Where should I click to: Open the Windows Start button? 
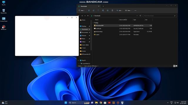click(66, 103)
